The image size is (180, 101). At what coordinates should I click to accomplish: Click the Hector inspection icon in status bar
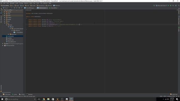click(x=179, y=96)
